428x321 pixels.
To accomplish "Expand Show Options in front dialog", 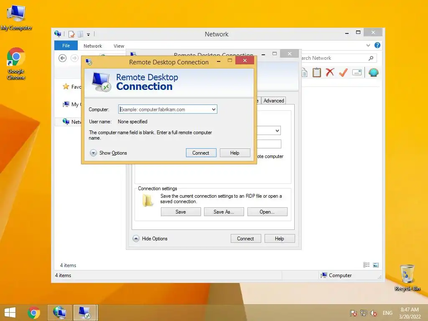I will click(109, 153).
